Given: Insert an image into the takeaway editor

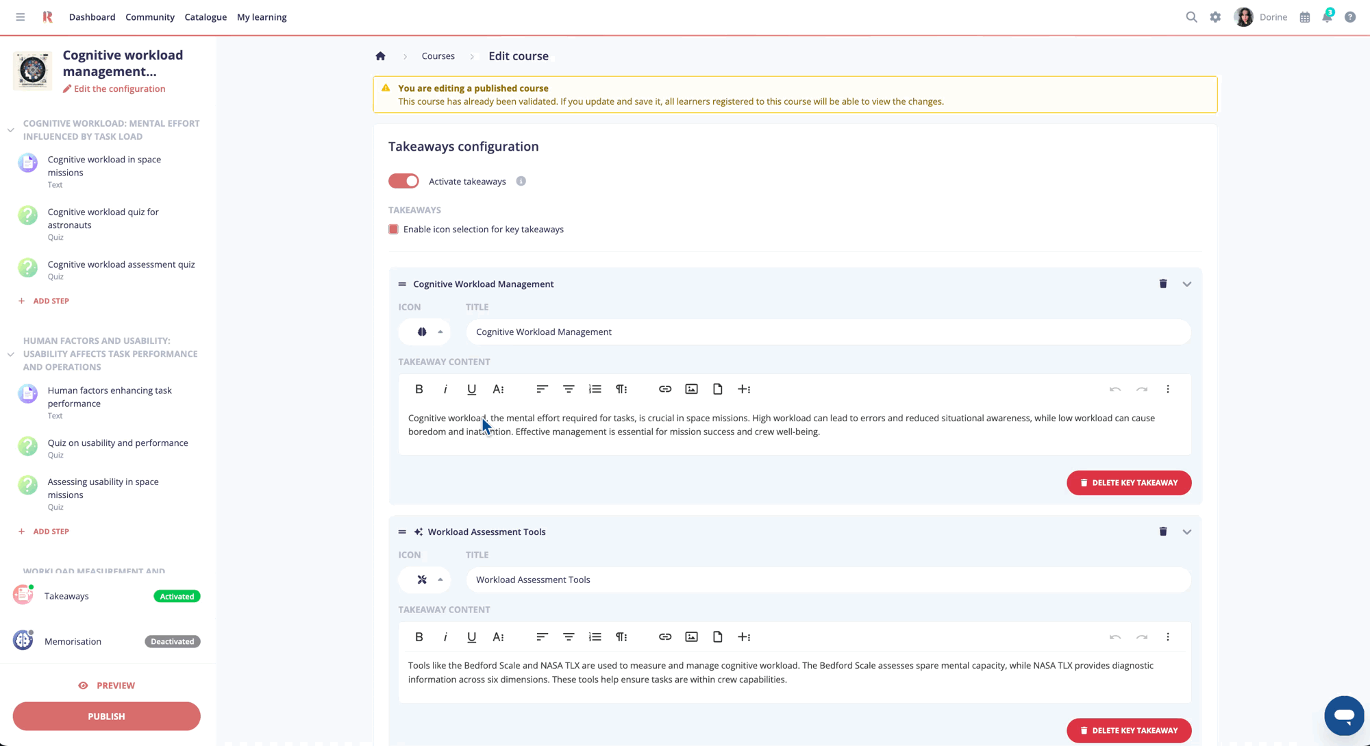Looking at the screenshot, I should click(691, 388).
